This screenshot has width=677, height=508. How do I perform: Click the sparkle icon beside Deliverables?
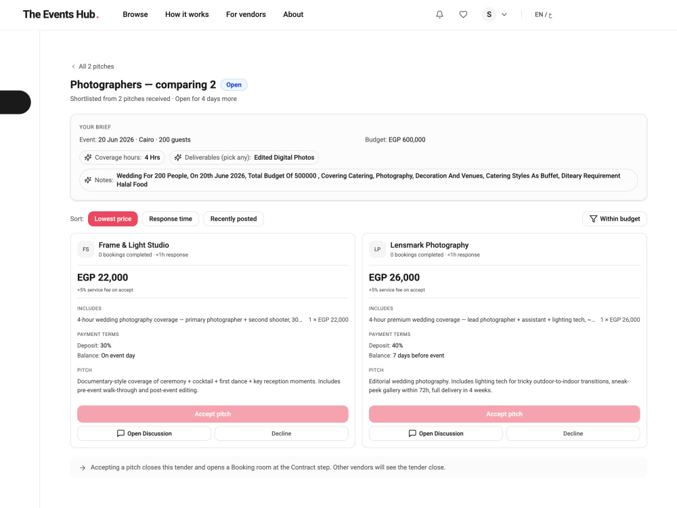[178, 158]
